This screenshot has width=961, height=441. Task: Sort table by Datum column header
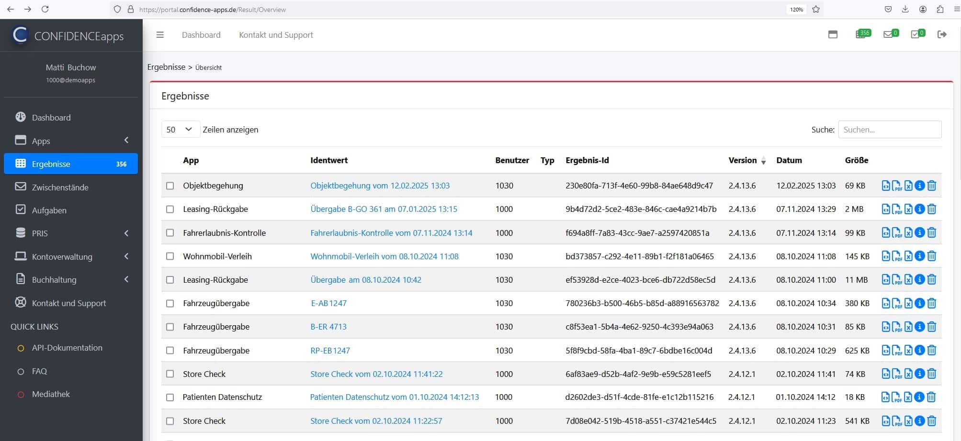(789, 160)
